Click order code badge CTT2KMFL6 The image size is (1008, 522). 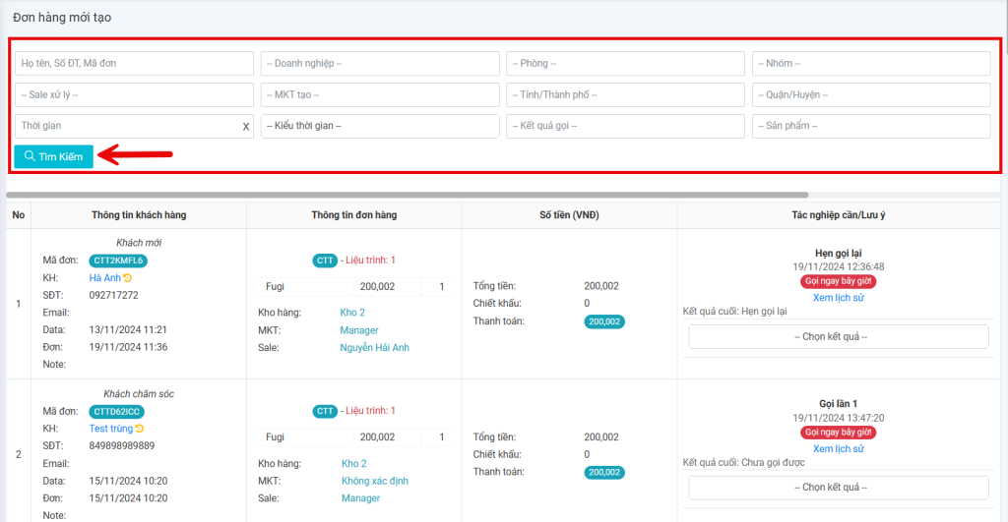117,261
